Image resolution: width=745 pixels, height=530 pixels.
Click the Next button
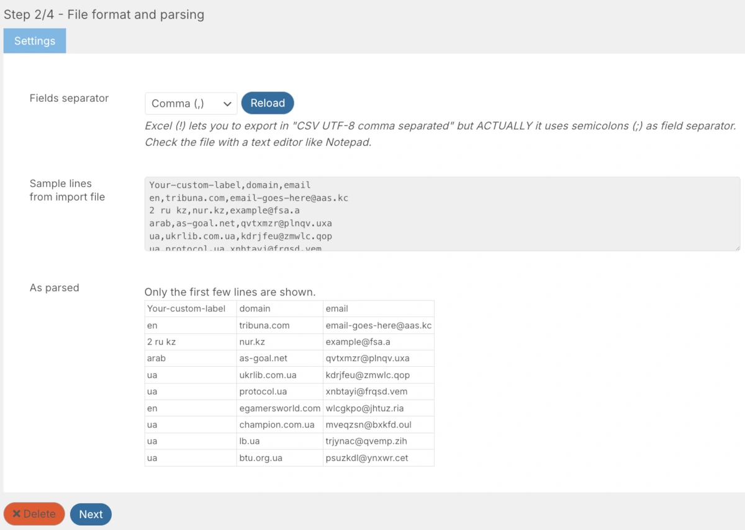pos(91,514)
